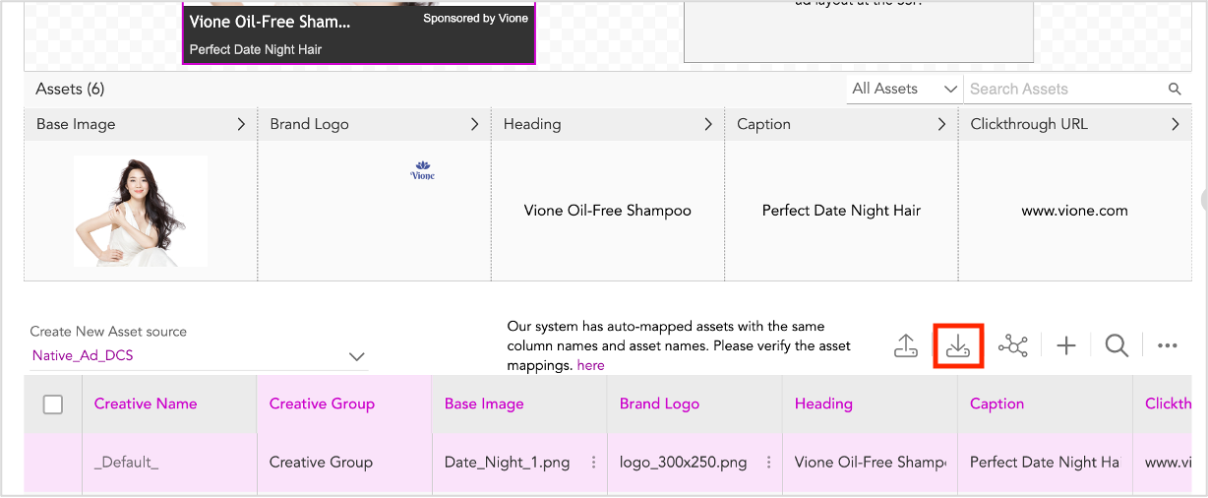The width and height of the screenshot is (1208, 498).
Task: Open the asset mapping network icon
Action: coord(1012,345)
